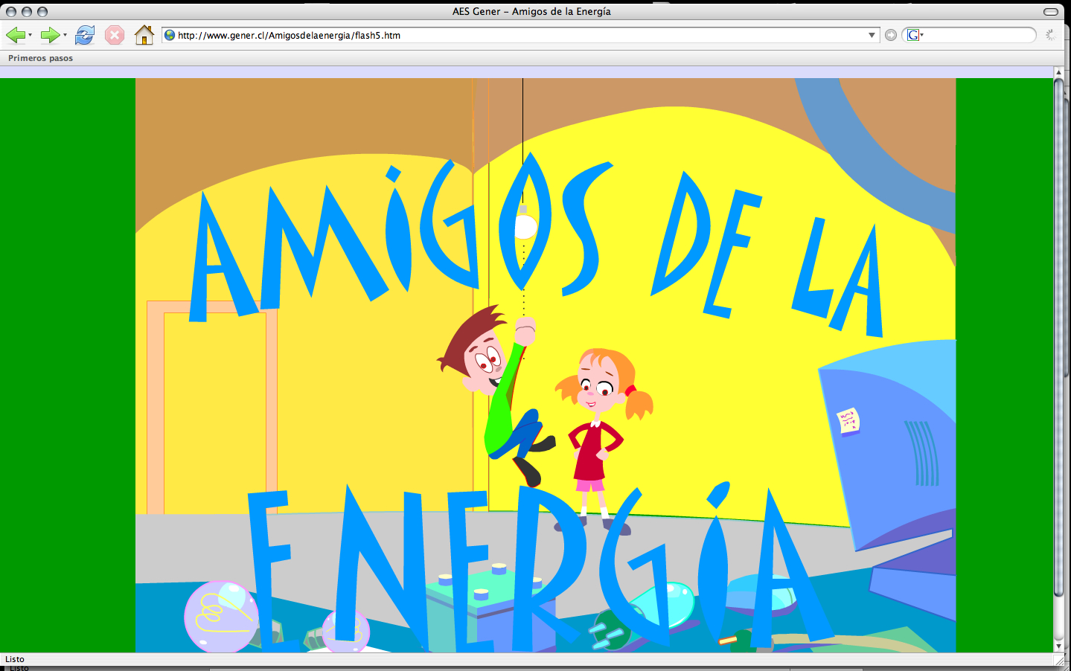The height and width of the screenshot is (671, 1071).
Task: Click the window resize grip corner
Action: click(x=1058, y=660)
